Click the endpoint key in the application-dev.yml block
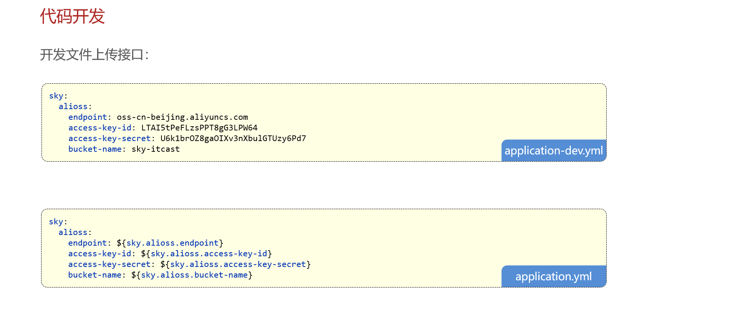Viewport: 730px width, 335px height. 88,117
